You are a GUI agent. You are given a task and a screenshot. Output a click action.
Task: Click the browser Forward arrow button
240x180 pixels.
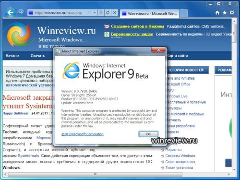(21, 12)
